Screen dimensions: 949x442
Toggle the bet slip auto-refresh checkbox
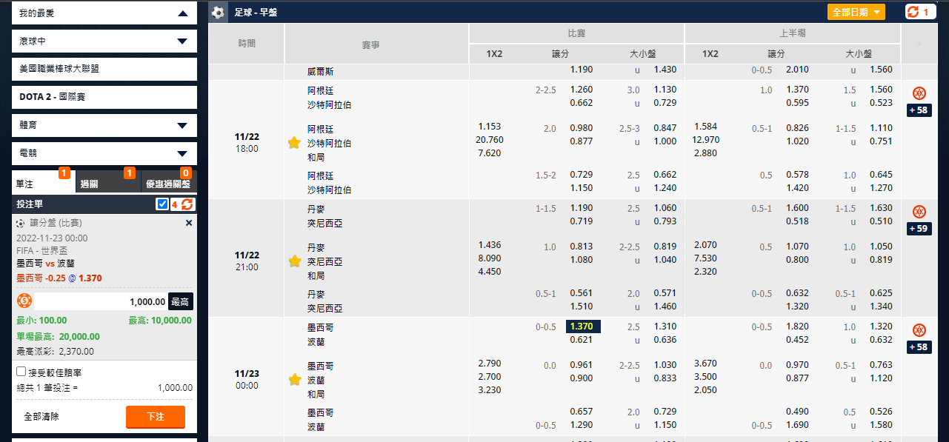[163, 204]
